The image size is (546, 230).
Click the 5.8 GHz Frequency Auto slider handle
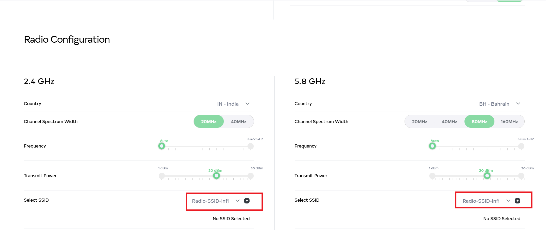(432, 146)
